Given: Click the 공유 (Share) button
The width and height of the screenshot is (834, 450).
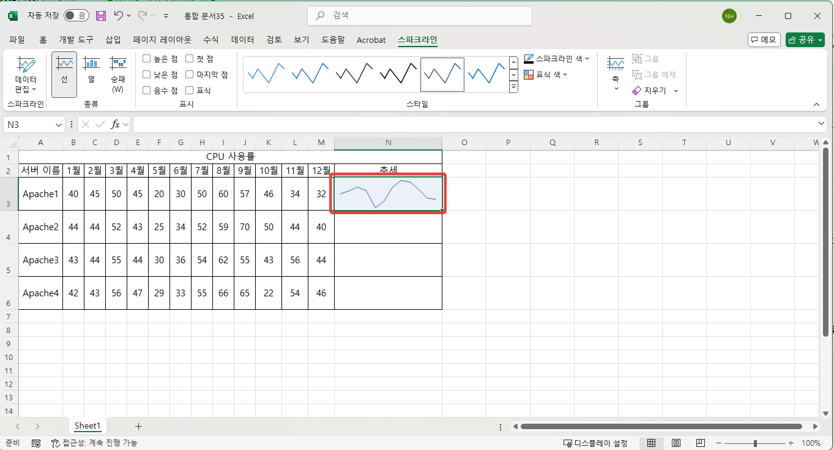Looking at the screenshot, I should point(805,39).
